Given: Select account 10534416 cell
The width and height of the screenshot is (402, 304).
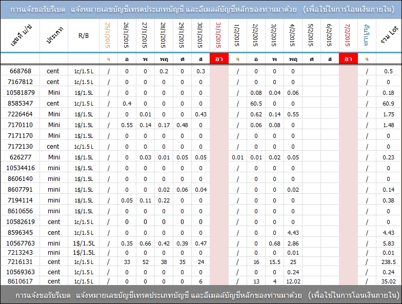Looking at the screenshot, I should click(21, 168).
